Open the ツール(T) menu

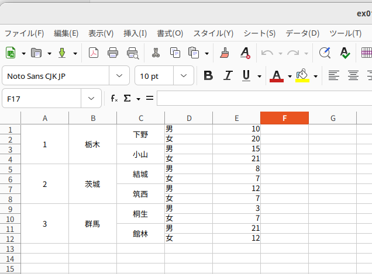[x=346, y=33]
